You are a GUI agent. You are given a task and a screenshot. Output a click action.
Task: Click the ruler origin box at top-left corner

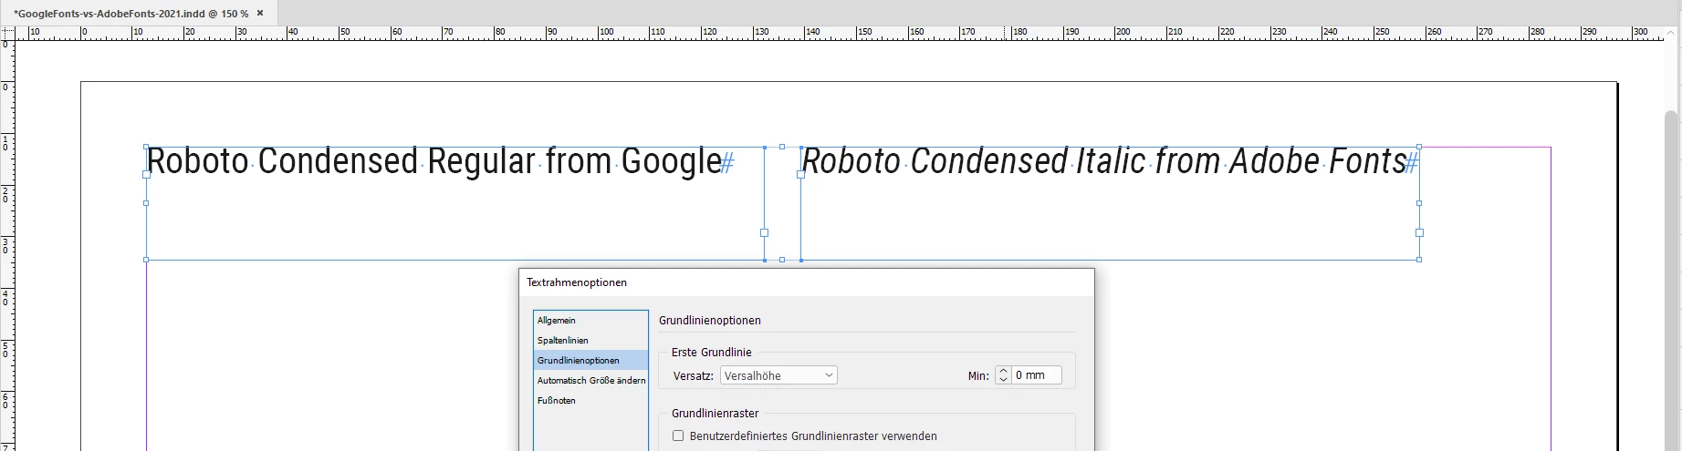[x=7, y=32]
